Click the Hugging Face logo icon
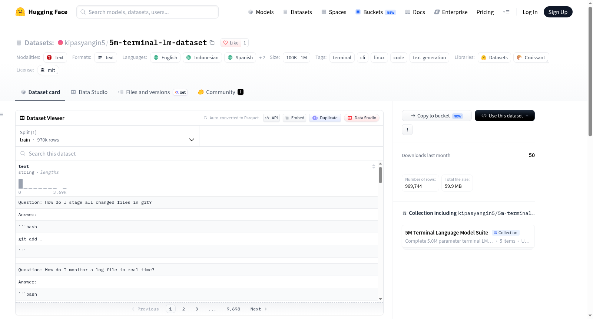 point(20,12)
